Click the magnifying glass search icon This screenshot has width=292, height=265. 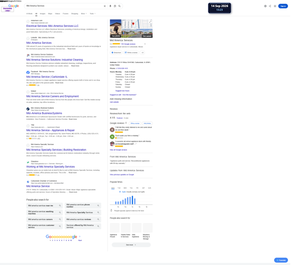[119, 6]
